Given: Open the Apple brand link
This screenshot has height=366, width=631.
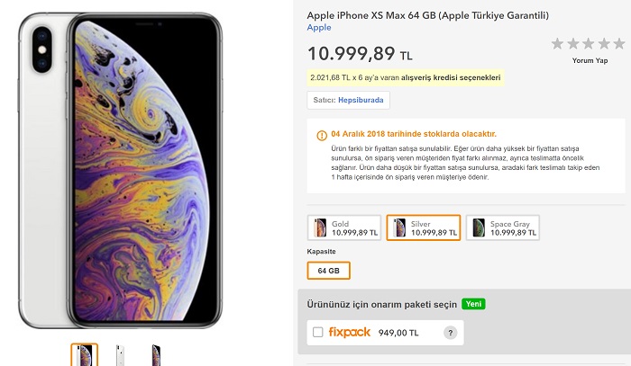Looking at the screenshot, I should 319,28.
